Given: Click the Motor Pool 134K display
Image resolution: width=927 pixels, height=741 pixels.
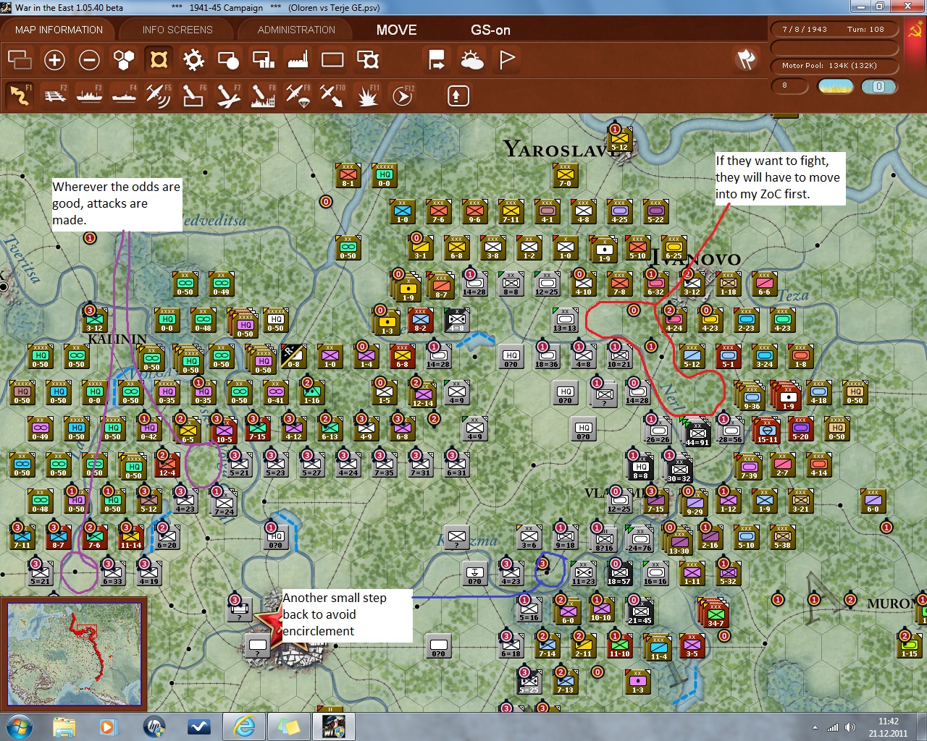Looking at the screenshot, I should [834, 66].
